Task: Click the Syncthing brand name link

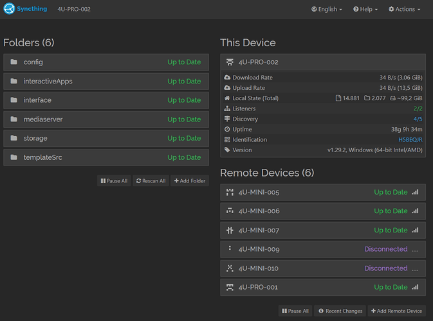Action: click(32, 9)
